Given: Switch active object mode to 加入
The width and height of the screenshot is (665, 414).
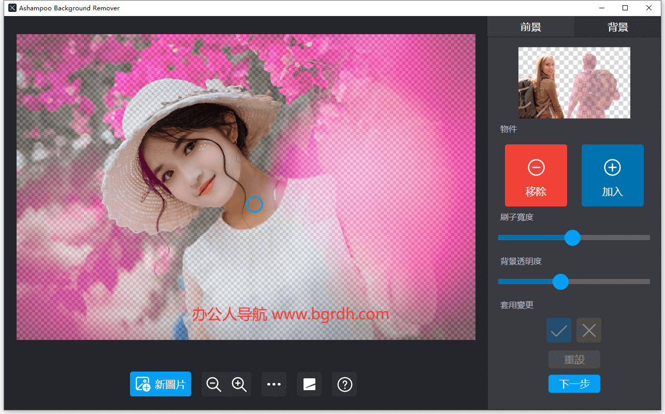Looking at the screenshot, I should 613,175.
